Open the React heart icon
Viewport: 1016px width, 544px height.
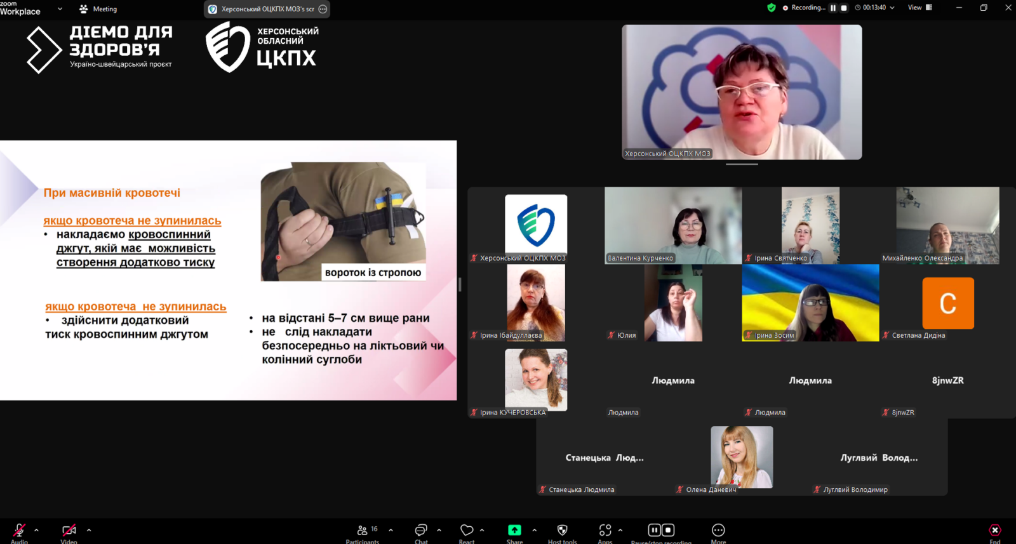(467, 531)
